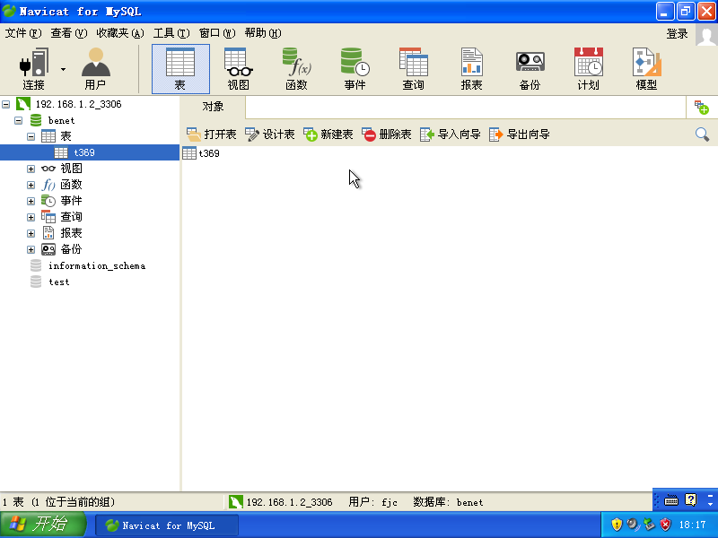Open the 帮助(H) menu
Viewport: 718px width, 538px height.
tap(263, 33)
